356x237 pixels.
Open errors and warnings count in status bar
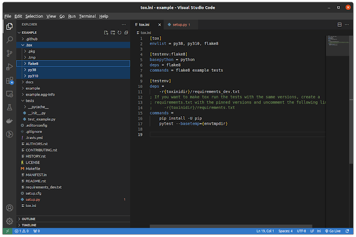[22, 231]
